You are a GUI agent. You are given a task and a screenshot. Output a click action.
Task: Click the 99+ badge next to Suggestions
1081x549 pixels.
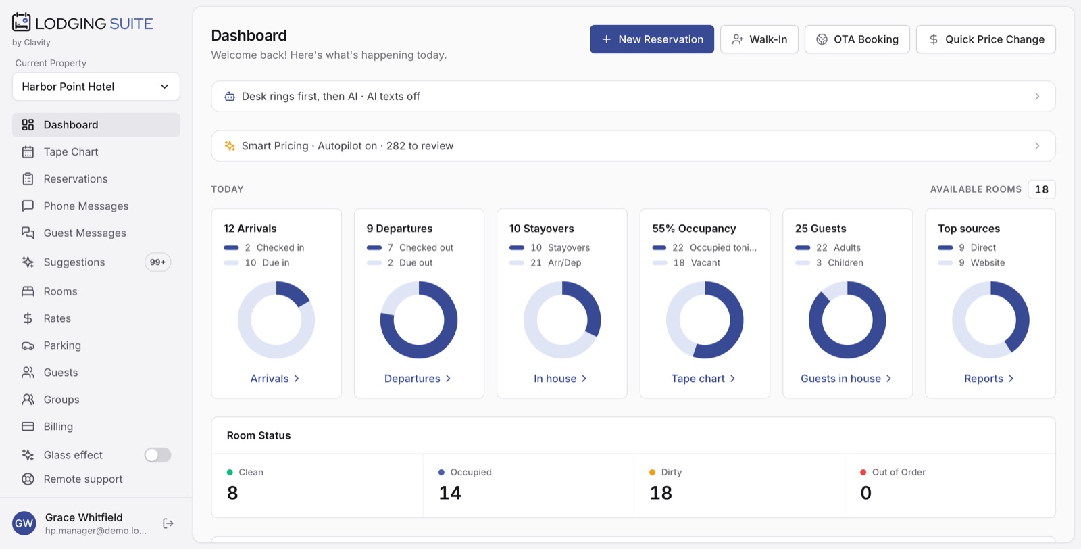tap(157, 262)
